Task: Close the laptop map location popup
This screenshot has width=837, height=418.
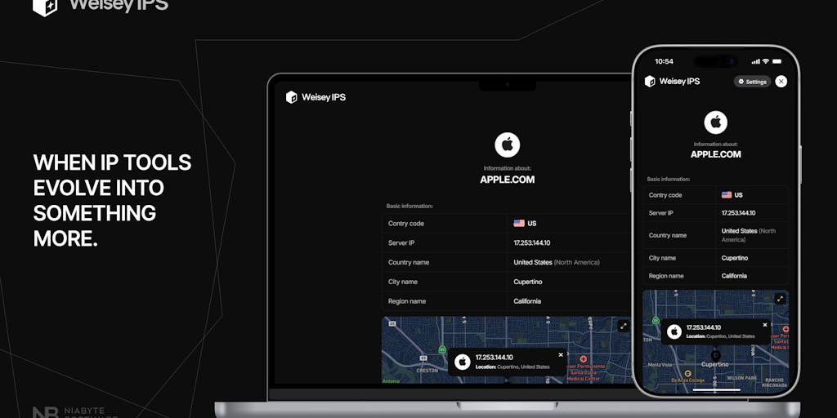Action: 561,354
